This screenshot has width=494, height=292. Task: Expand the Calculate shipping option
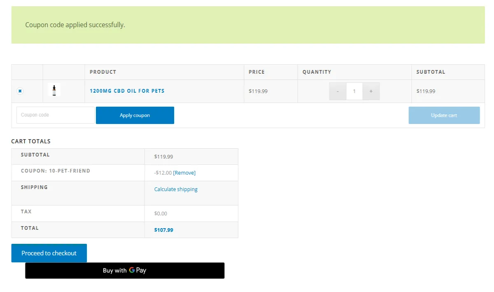[176, 189]
